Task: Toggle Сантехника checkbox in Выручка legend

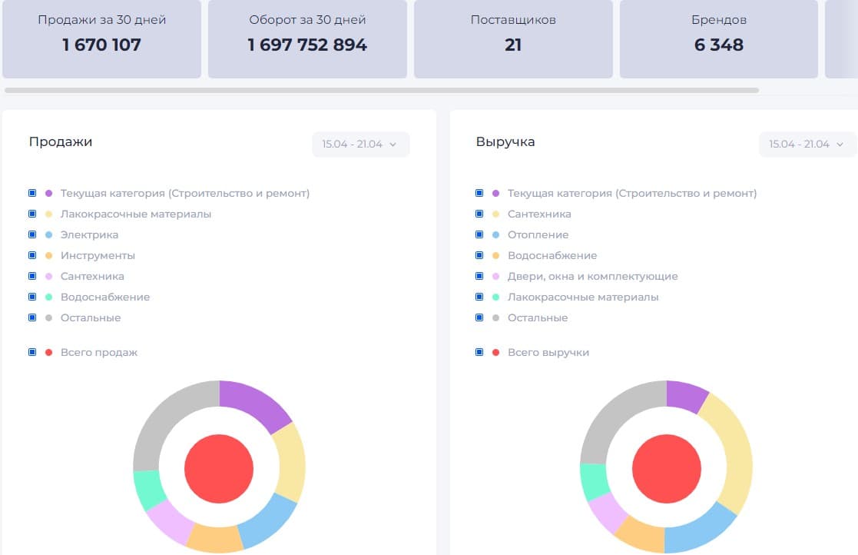Action: pyautogui.click(x=479, y=214)
